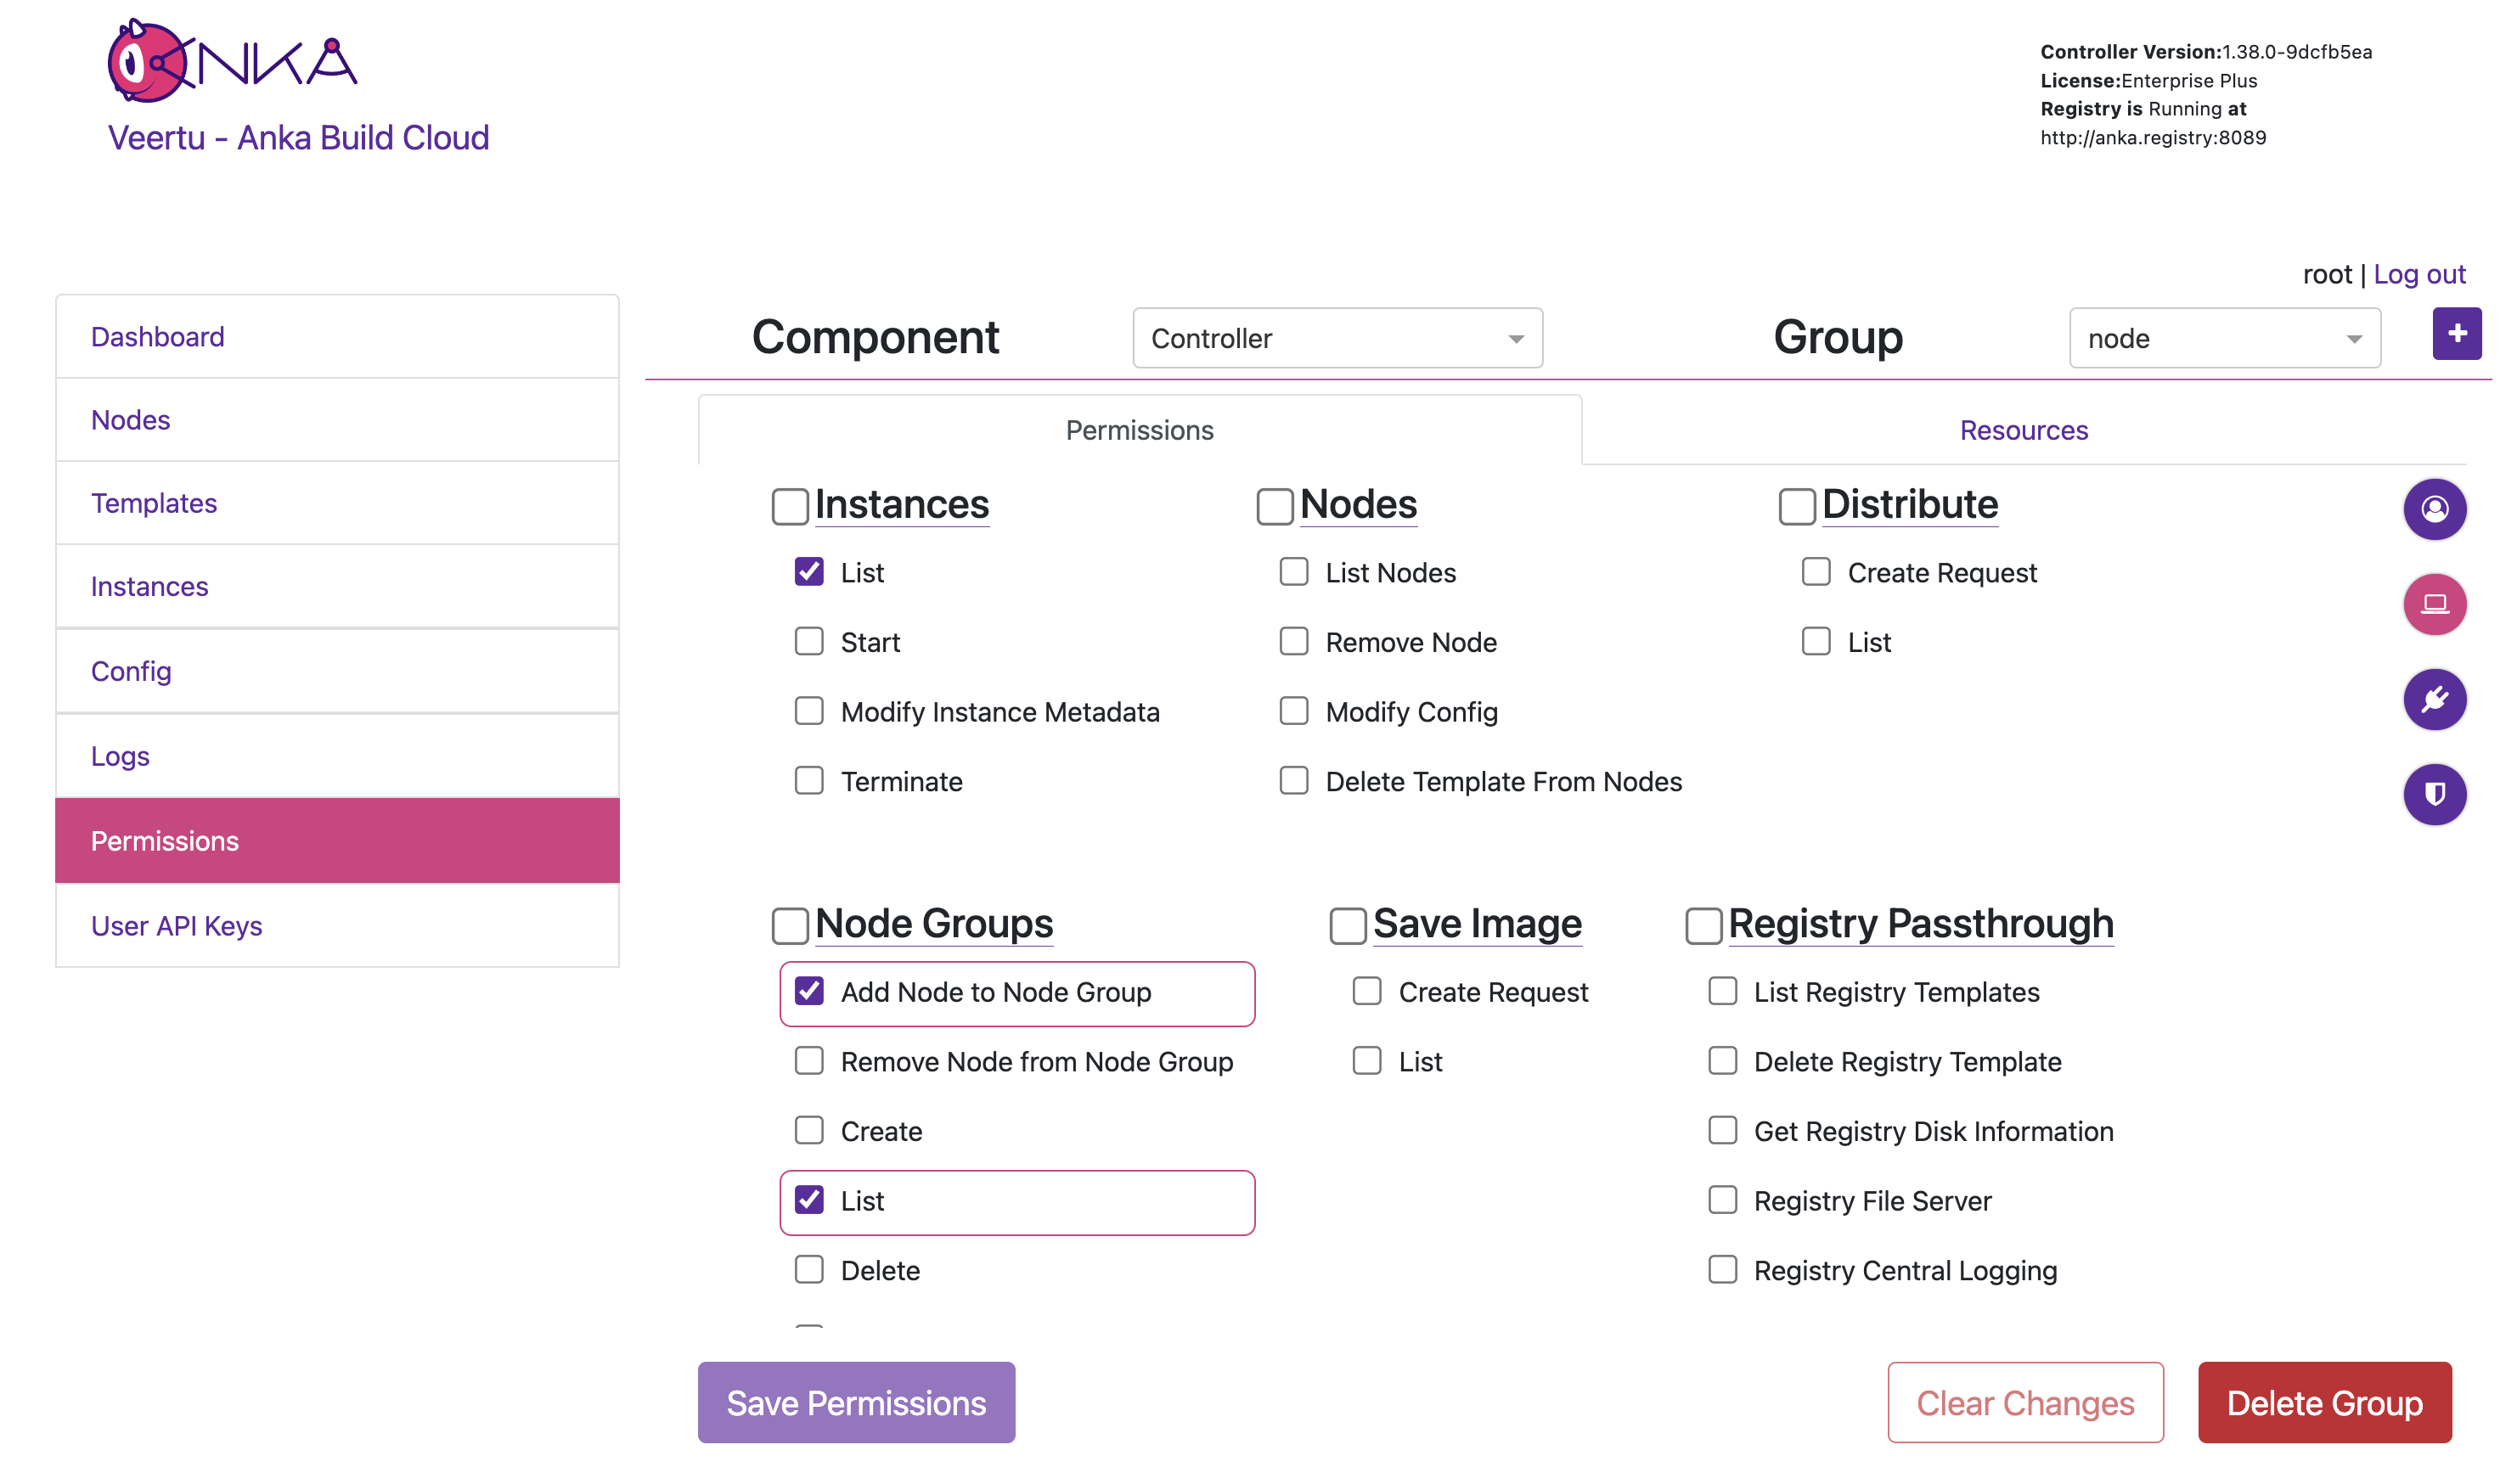Image resolution: width=2517 pixels, height=1484 pixels.
Task: Open the Component dropdown showing Controller
Action: [1337, 339]
